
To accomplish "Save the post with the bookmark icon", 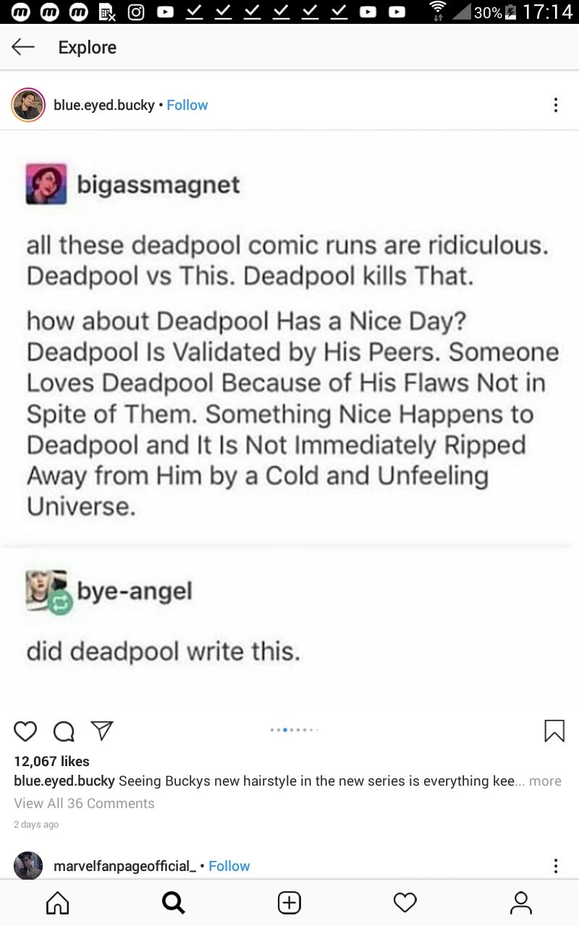I will coord(554,731).
